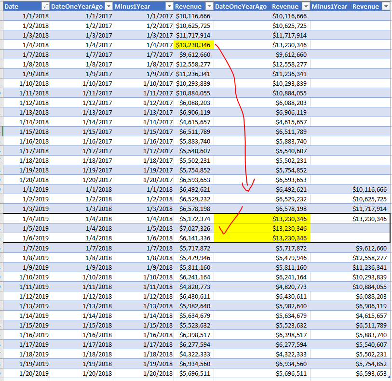Click the Minus1Year cell 1/6/2018
This screenshot has width=392, height=381.
pyautogui.click(x=144, y=238)
